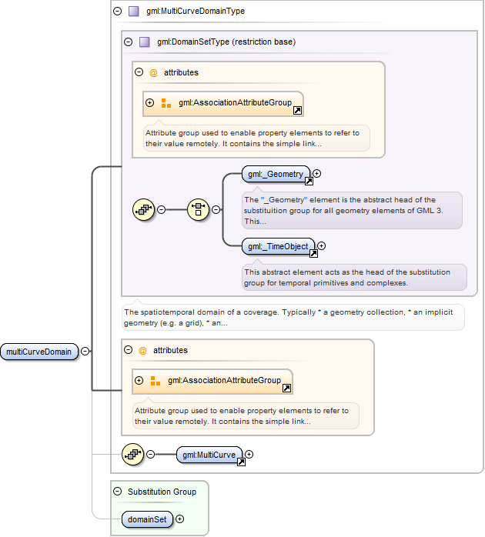This screenshot has height=537, width=485.
Task: Collapse the Substitution Group box
Action: [117, 492]
